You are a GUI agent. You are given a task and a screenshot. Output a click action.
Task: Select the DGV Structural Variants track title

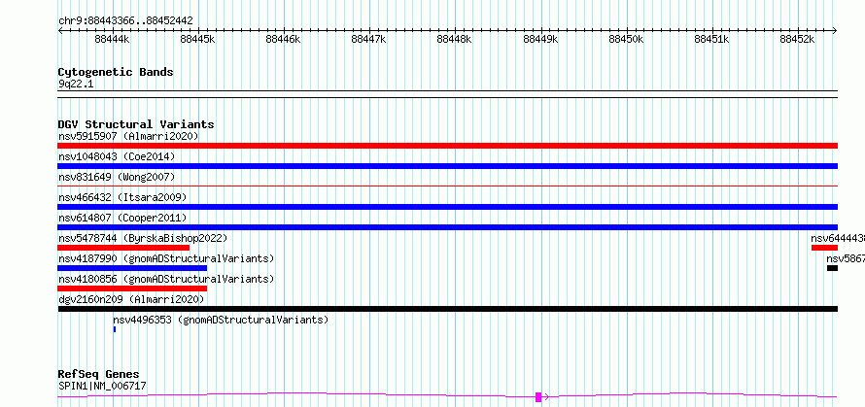pyautogui.click(x=136, y=124)
